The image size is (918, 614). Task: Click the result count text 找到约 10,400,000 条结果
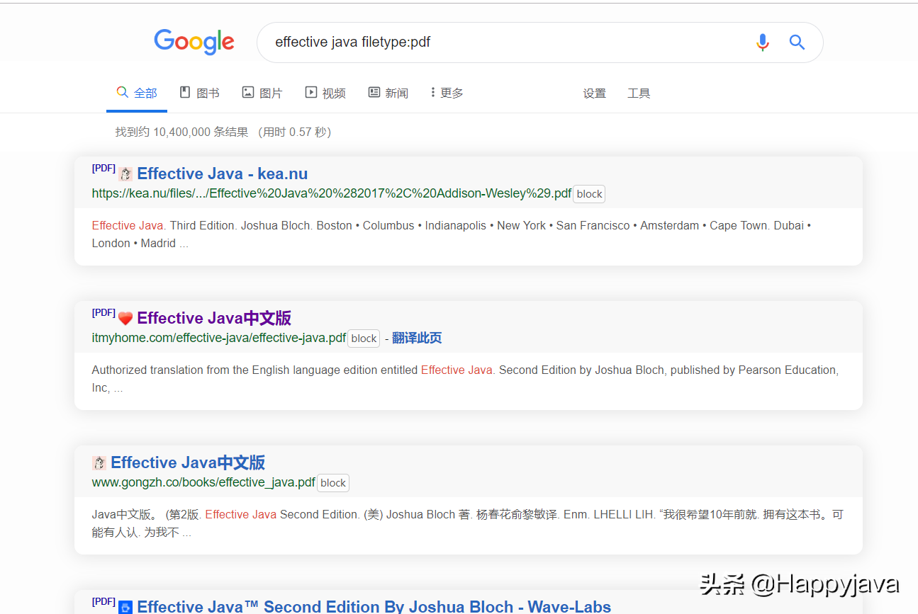(182, 132)
